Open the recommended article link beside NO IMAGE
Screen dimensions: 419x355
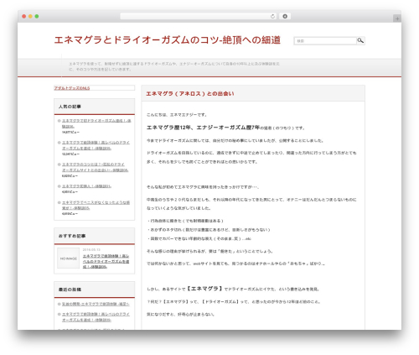click(x=106, y=261)
